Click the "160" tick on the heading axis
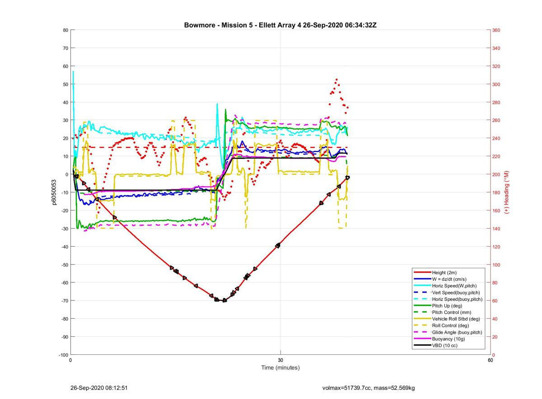The image size is (542, 399). coord(497,211)
